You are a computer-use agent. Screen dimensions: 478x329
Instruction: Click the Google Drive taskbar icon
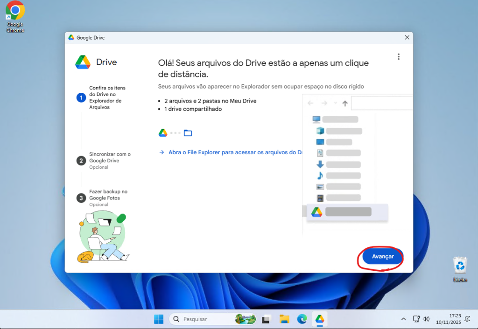[320, 319]
